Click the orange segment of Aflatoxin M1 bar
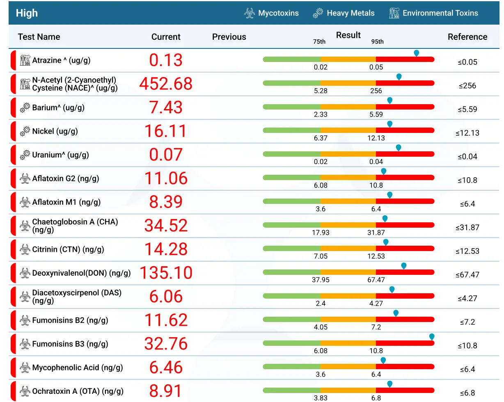This screenshot has width=504, height=402. pos(348,201)
